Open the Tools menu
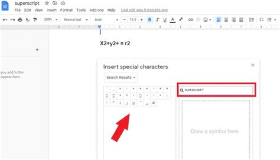280x160 pixels. click(81, 10)
